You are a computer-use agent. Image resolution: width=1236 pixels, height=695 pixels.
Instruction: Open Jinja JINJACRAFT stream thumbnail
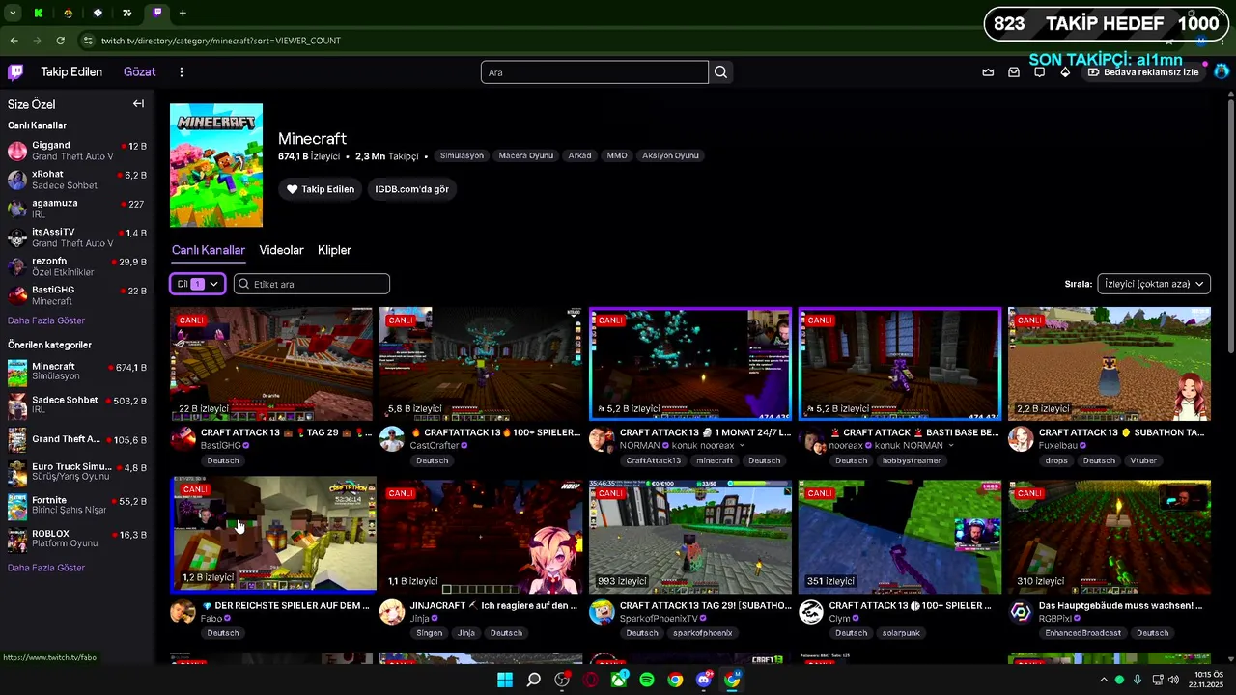click(x=481, y=537)
